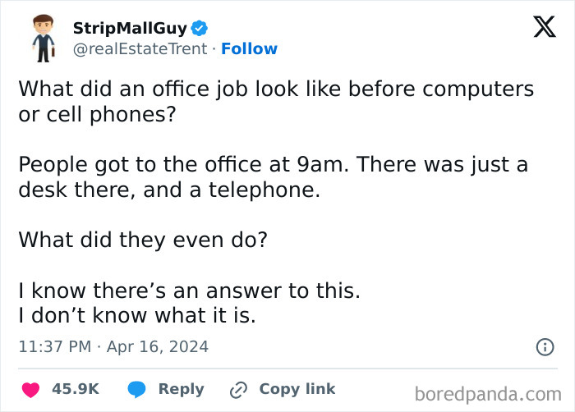Like the tweet with the heart icon

(31, 389)
